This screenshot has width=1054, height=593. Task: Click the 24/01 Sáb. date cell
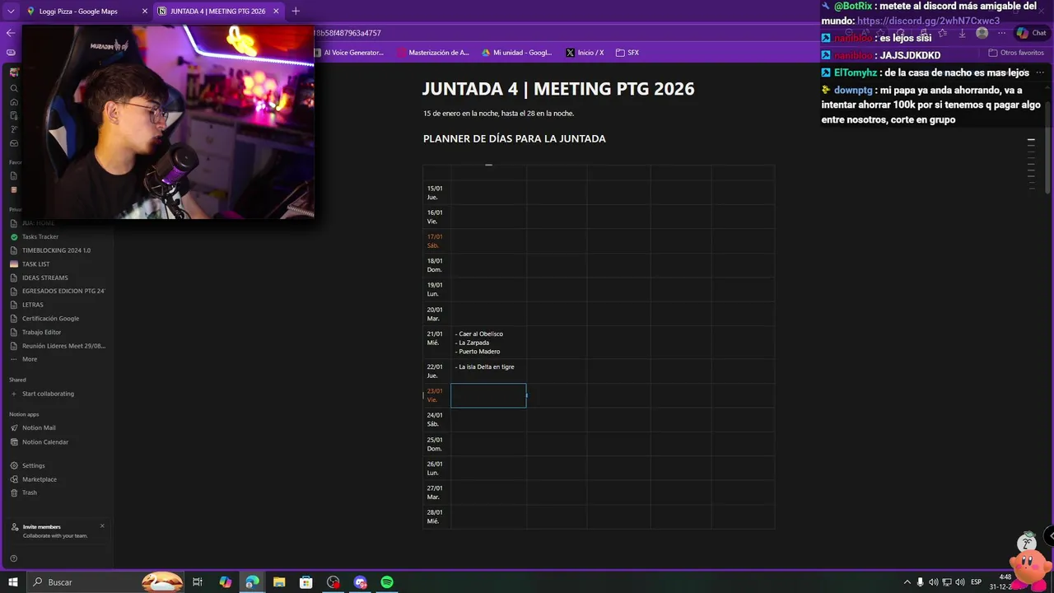click(436, 419)
